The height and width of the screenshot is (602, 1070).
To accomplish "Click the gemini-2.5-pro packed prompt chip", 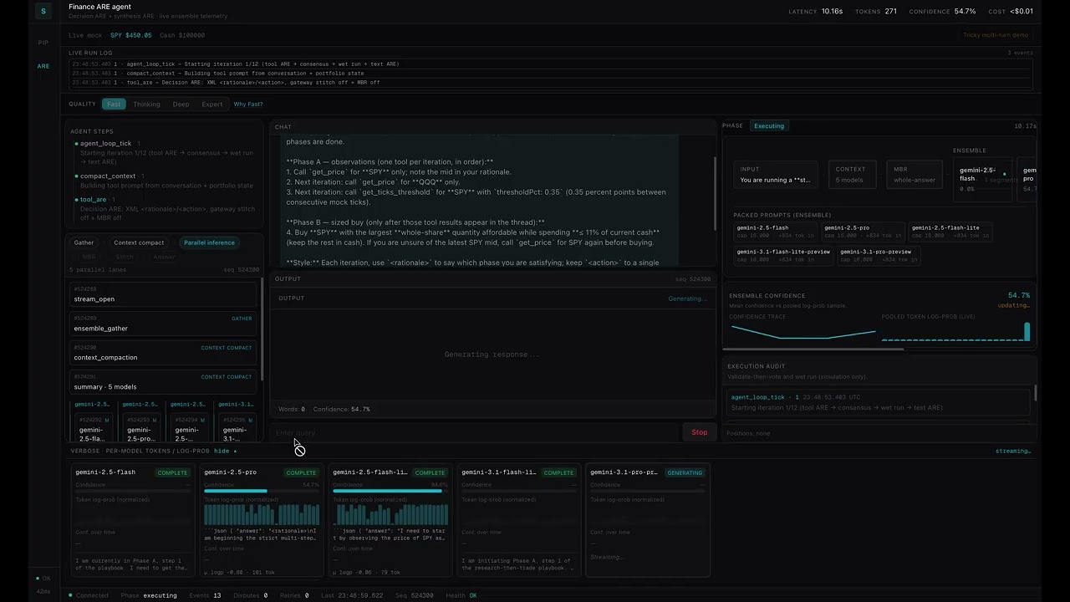I will [x=861, y=232].
